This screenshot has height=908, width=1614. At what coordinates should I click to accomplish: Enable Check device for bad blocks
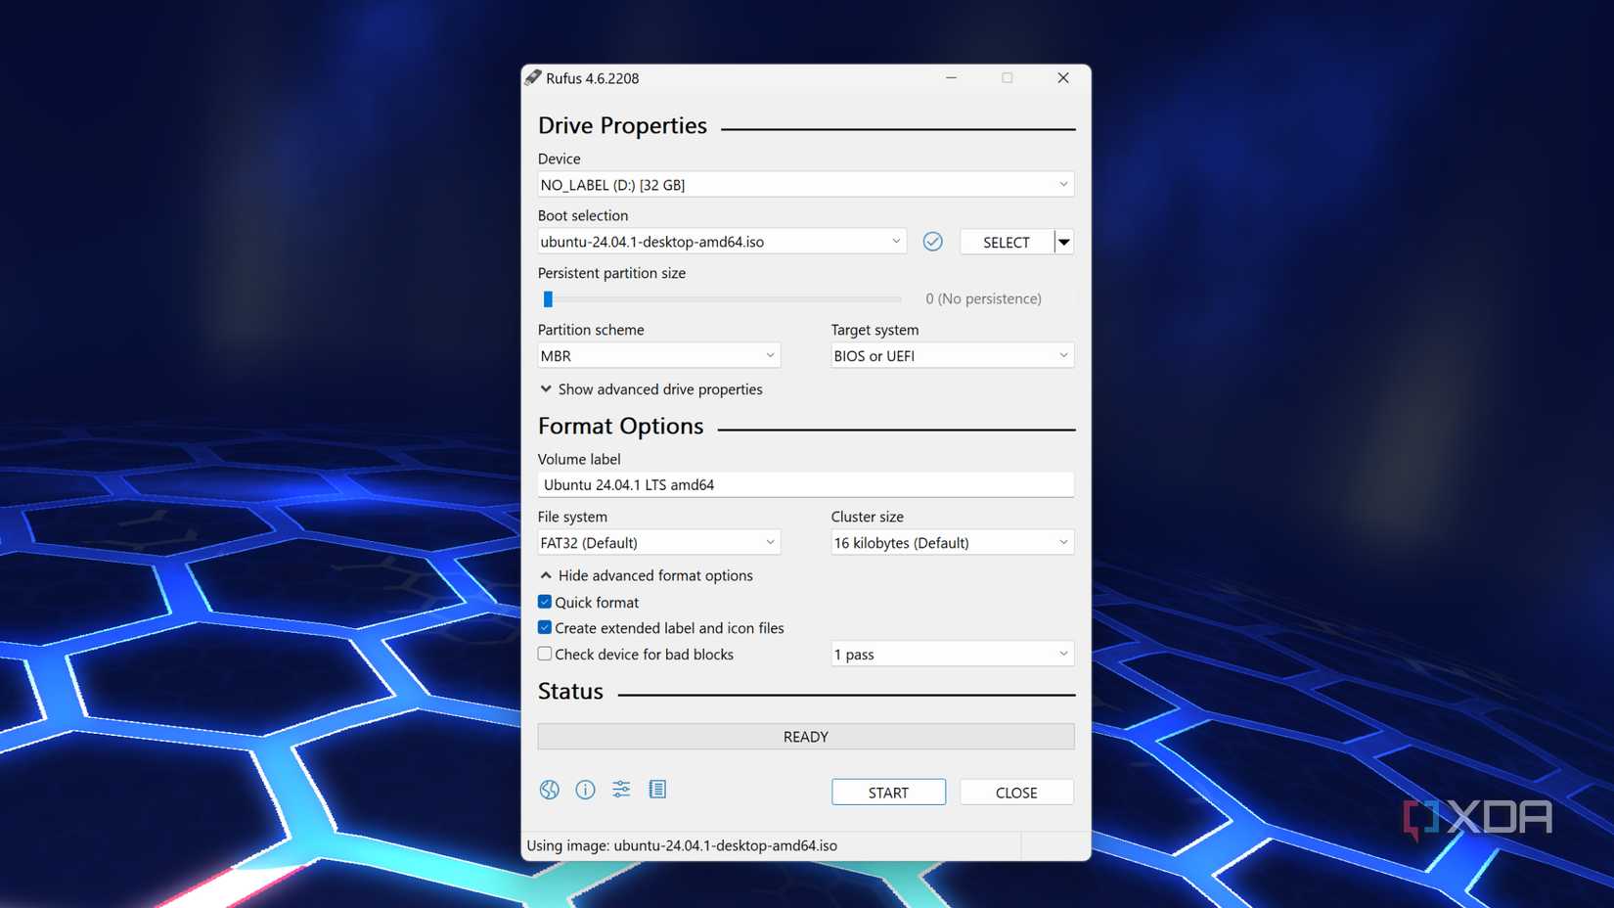tap(545, 655)
